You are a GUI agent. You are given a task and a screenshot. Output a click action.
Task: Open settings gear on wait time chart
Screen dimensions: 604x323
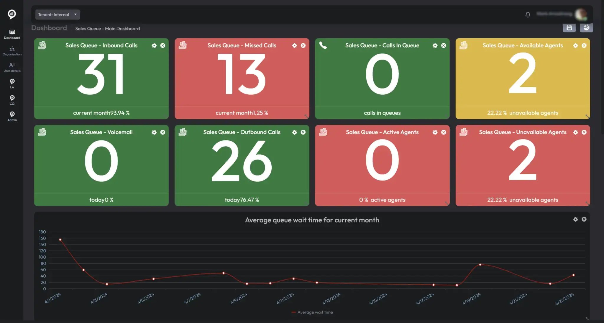click(x=575, y=219)
